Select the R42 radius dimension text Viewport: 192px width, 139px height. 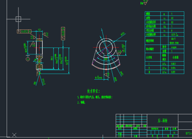(x=56, y=59)
